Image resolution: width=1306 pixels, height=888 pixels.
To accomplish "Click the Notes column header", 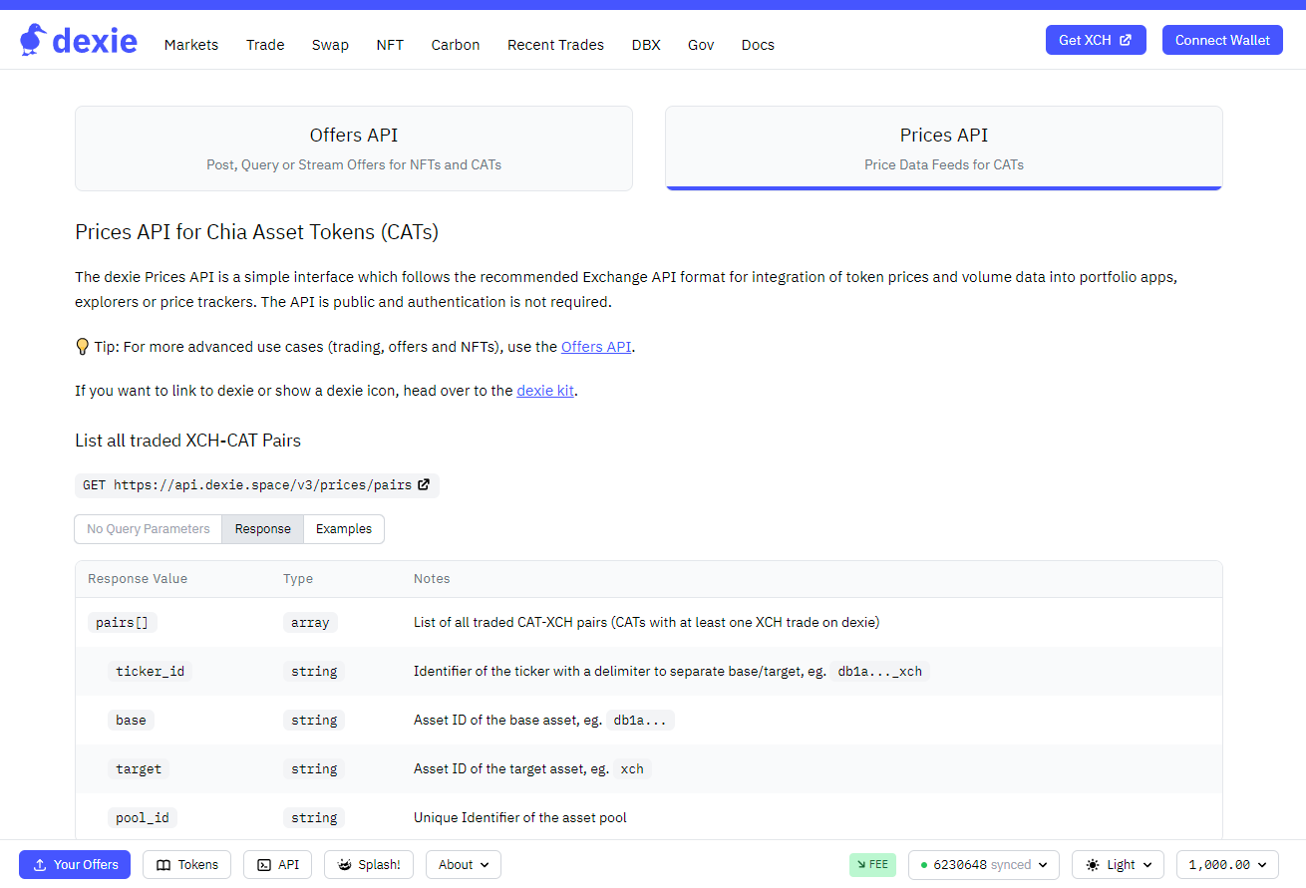I will 432,579.
